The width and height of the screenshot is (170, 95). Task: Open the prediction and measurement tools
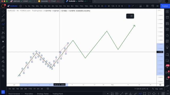tap(3, 37)
